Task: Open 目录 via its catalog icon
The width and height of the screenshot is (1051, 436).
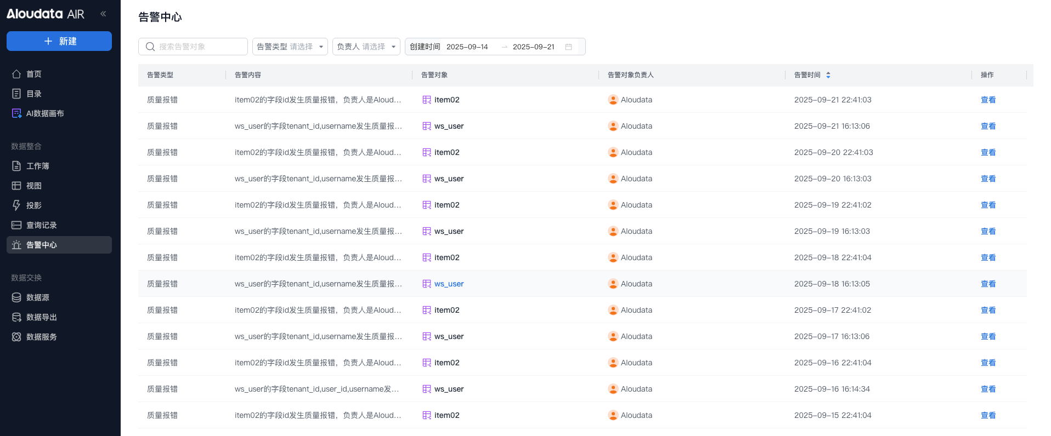Action: [x=16, y=94]
